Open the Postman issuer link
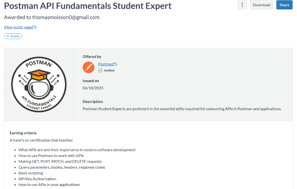This screenshot has width=297, height=189. pyautogui.click(x=105, y=64)
